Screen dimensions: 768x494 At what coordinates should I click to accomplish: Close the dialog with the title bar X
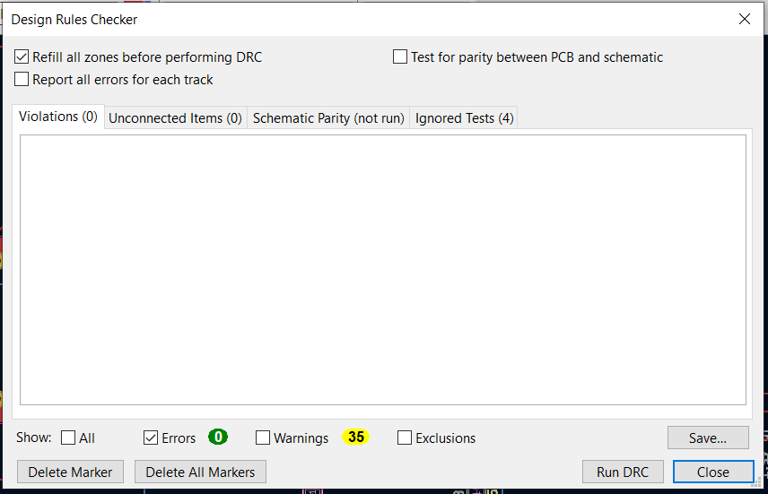click(744, 18)
